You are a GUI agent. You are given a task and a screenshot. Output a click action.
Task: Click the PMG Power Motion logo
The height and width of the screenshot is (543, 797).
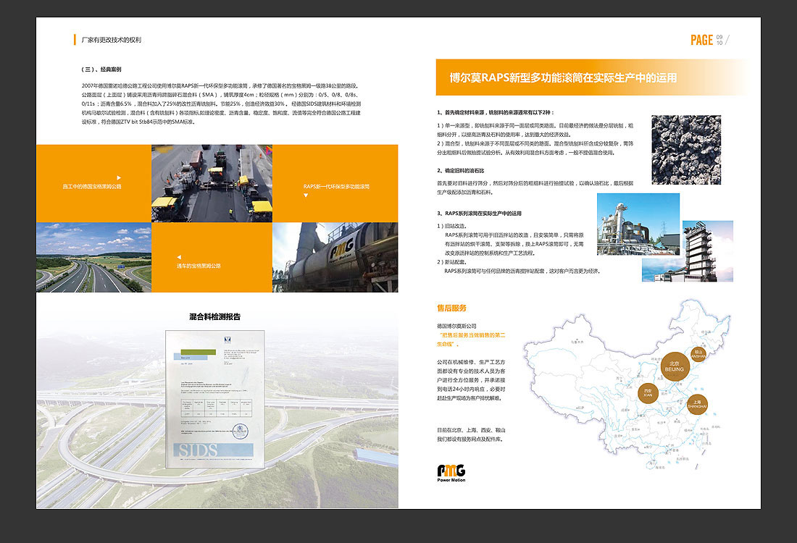[x=451, y=473]
